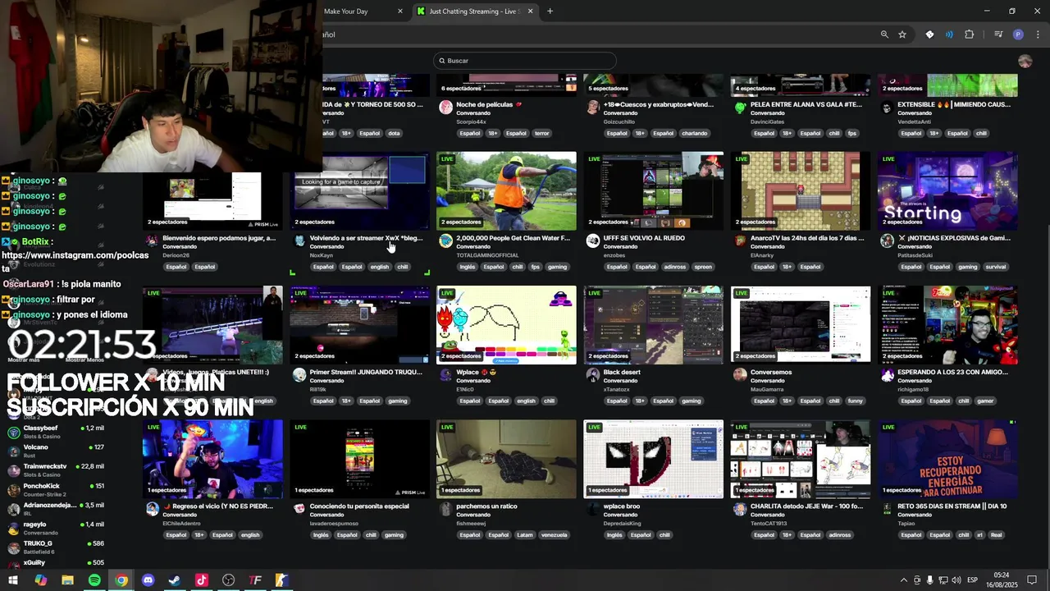Open the 2,000,000 People Get Clean Water stream thumbnail
This screenshot has height=591, width=1050.
506,190
